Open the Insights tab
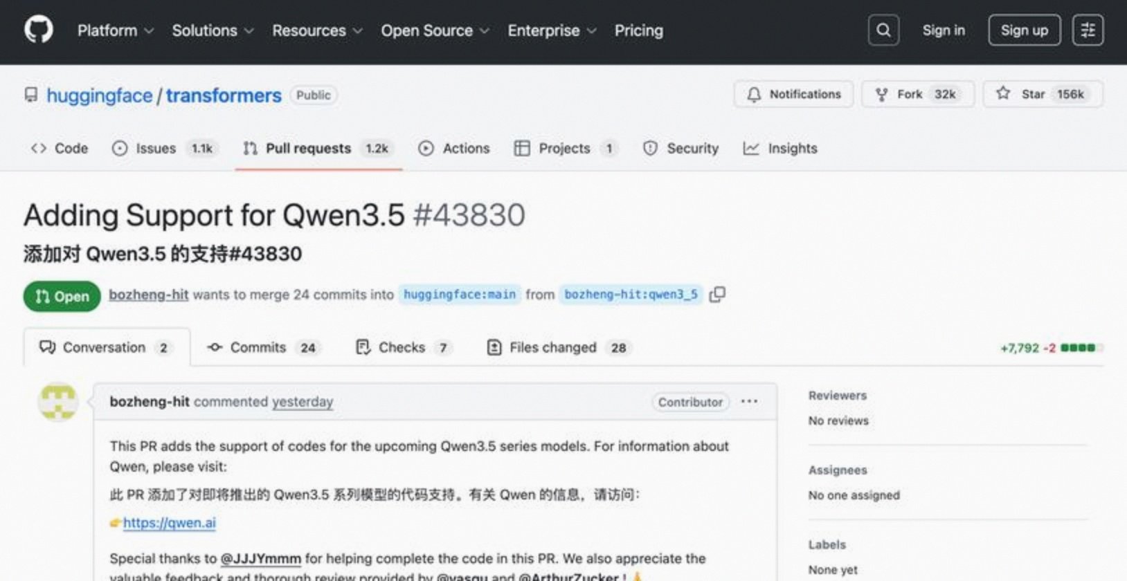 coord(780,148)
